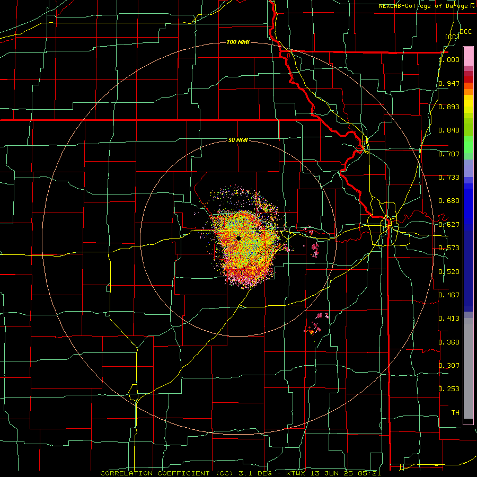This screenshot has width=477, height=477.
Task: Click the 0.680 color scale value
Action: point(449,201)
